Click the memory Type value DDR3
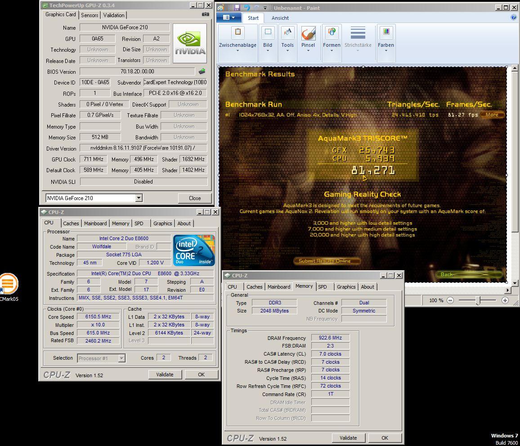The height and width of the screenshot is (446, 520). (274, 303)
